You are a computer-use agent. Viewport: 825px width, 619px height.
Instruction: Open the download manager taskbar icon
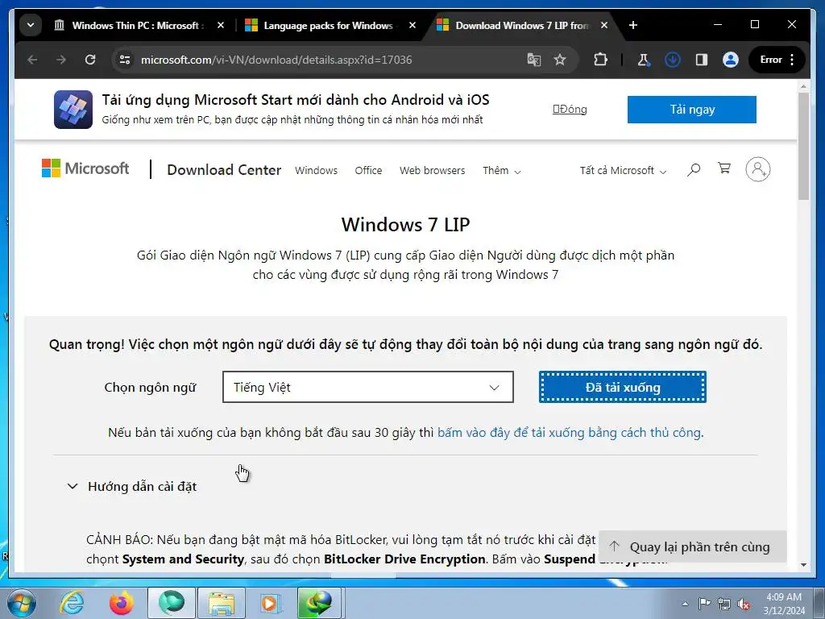319,603
